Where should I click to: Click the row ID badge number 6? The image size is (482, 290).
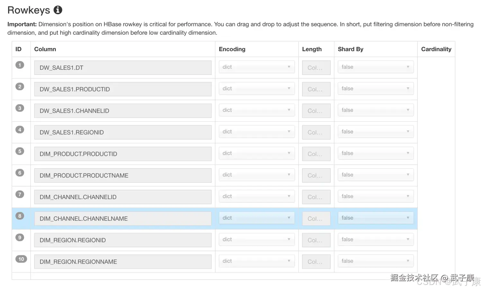(x=20, y=173)
